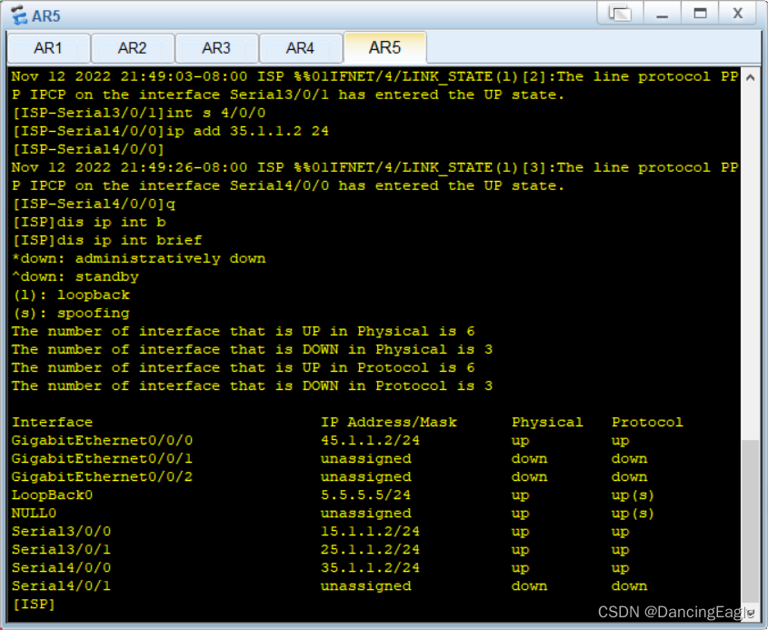This screenshot has width=768, height=630.
Task: Click the 'DOWN in Protocol is 3' line
Action: pos(253,385)
